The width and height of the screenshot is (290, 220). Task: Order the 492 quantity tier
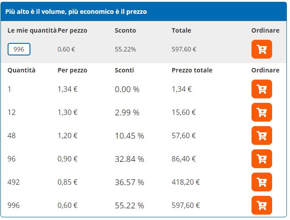coord(262,182)
